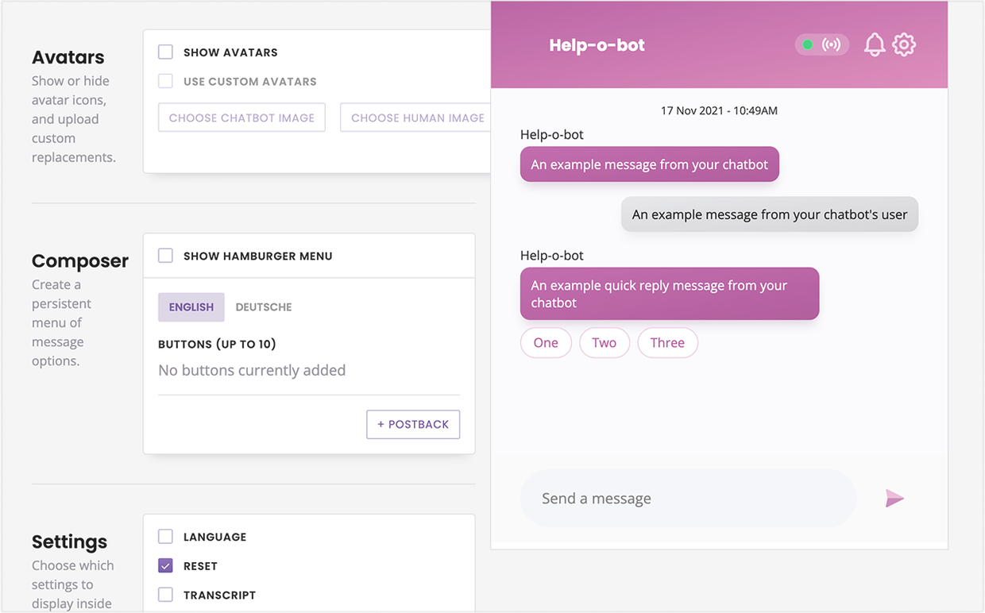This screenshot has height=613, width=985.
Task: Toggle the Show Hamburger Menu checkbox
Action: click(x=165, y=256)
